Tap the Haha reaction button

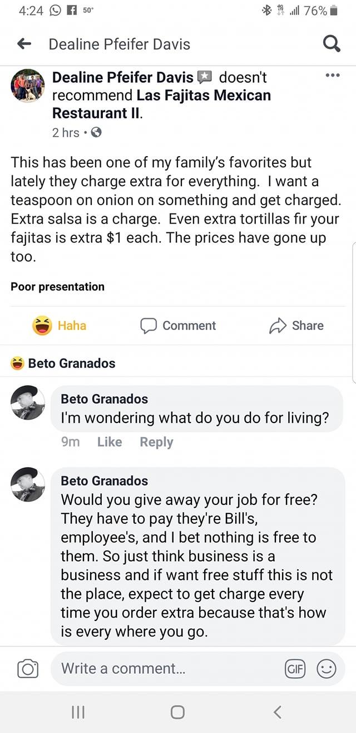(x=60, y=326)
